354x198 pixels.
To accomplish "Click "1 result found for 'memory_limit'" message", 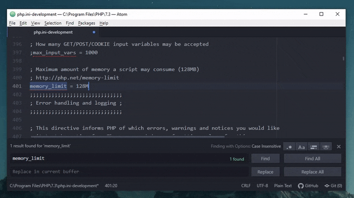I will click(x=40, y=146).
